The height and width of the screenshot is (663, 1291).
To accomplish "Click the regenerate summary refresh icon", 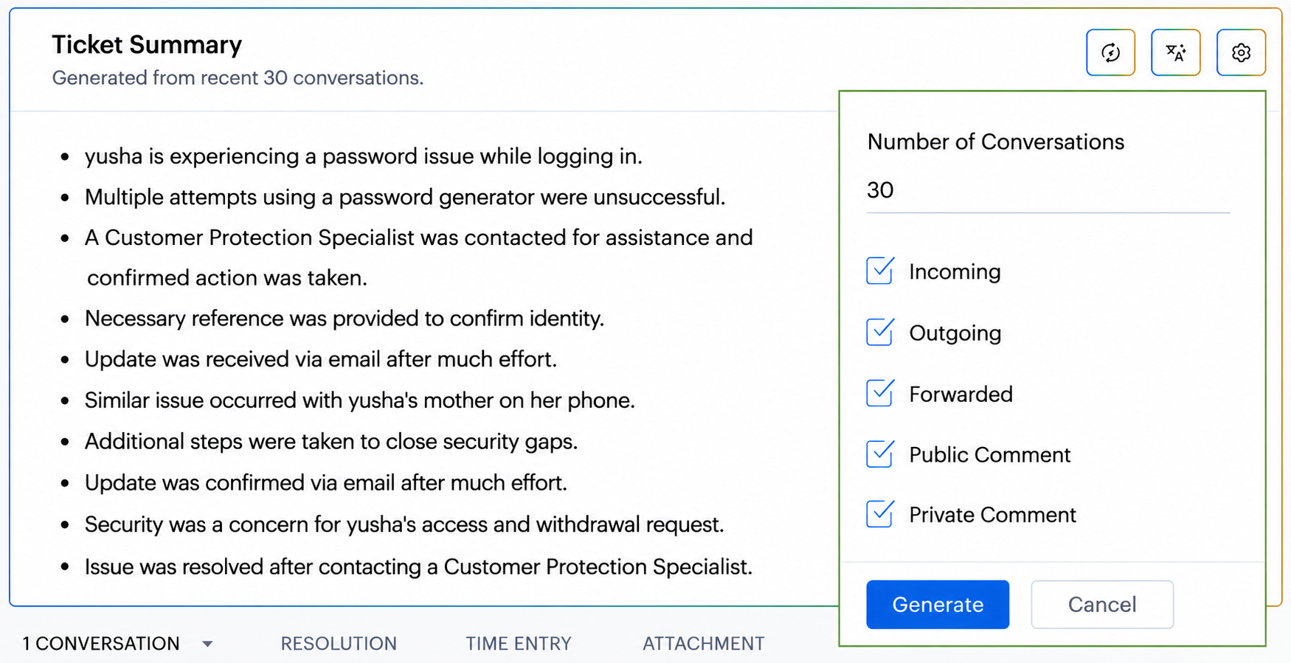I will (1110, 52).
